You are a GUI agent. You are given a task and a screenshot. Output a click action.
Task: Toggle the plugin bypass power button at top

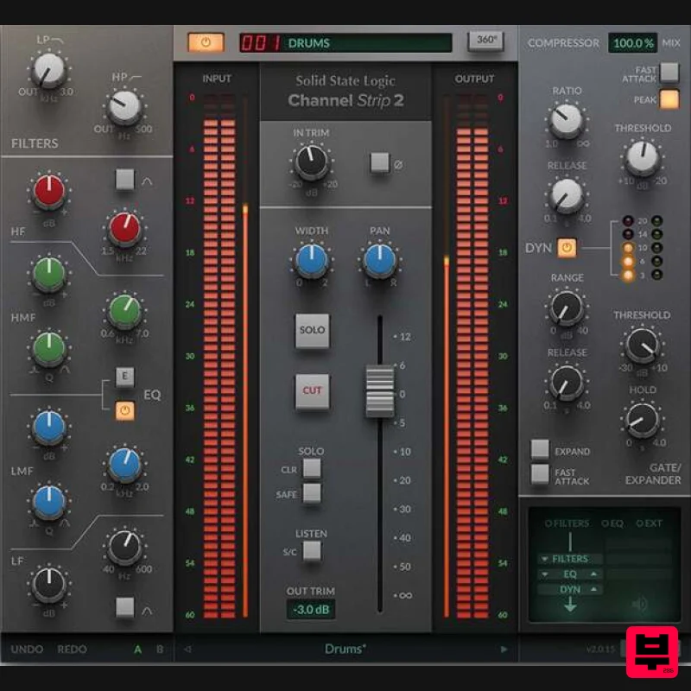point(206,42)
